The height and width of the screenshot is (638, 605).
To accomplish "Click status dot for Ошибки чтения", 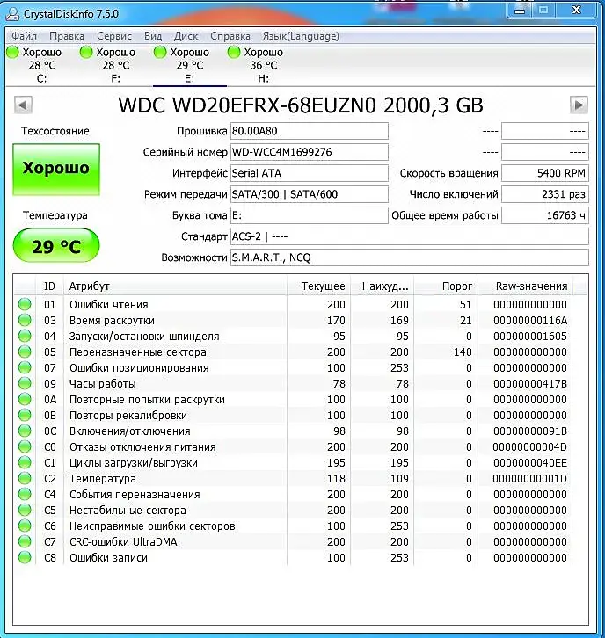I will [x=25, y=304].
